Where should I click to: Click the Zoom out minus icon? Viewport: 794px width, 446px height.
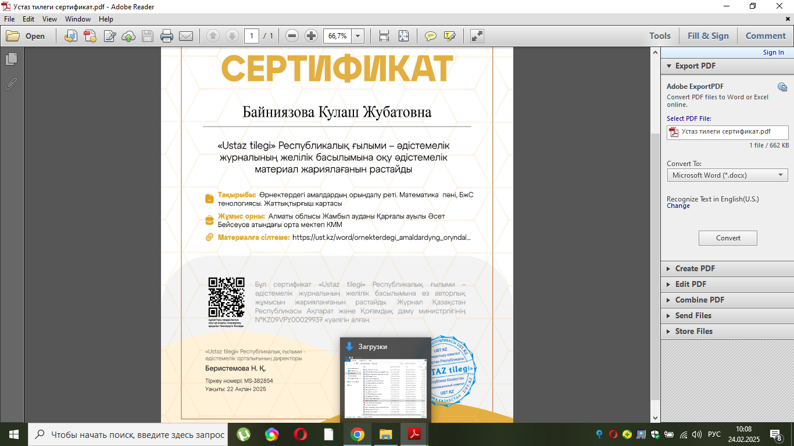[292, 36]
